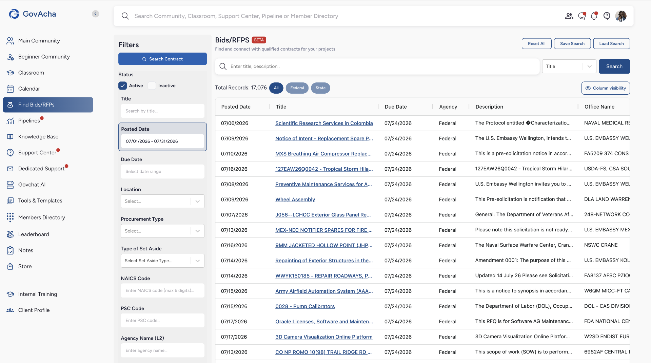Image resolution: width=651 pixels, height=363 pixels.
Task: Click the blue Search button
Action: click(x=614, y=66)
